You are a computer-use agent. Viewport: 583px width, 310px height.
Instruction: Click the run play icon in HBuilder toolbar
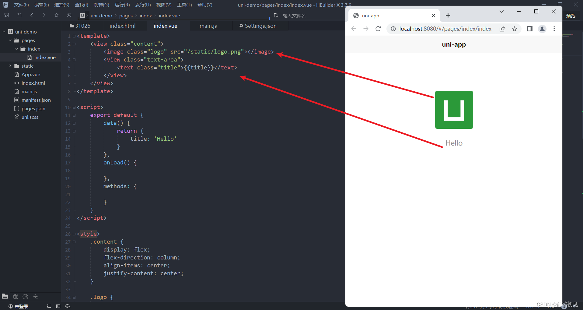point(69,15)
